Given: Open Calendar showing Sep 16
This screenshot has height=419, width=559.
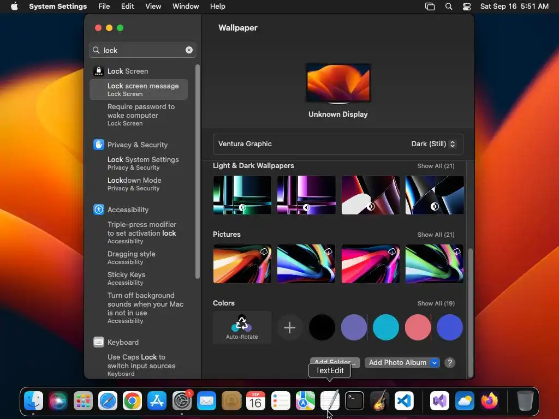Looking at the screenshot, I should tap(255, 401).
